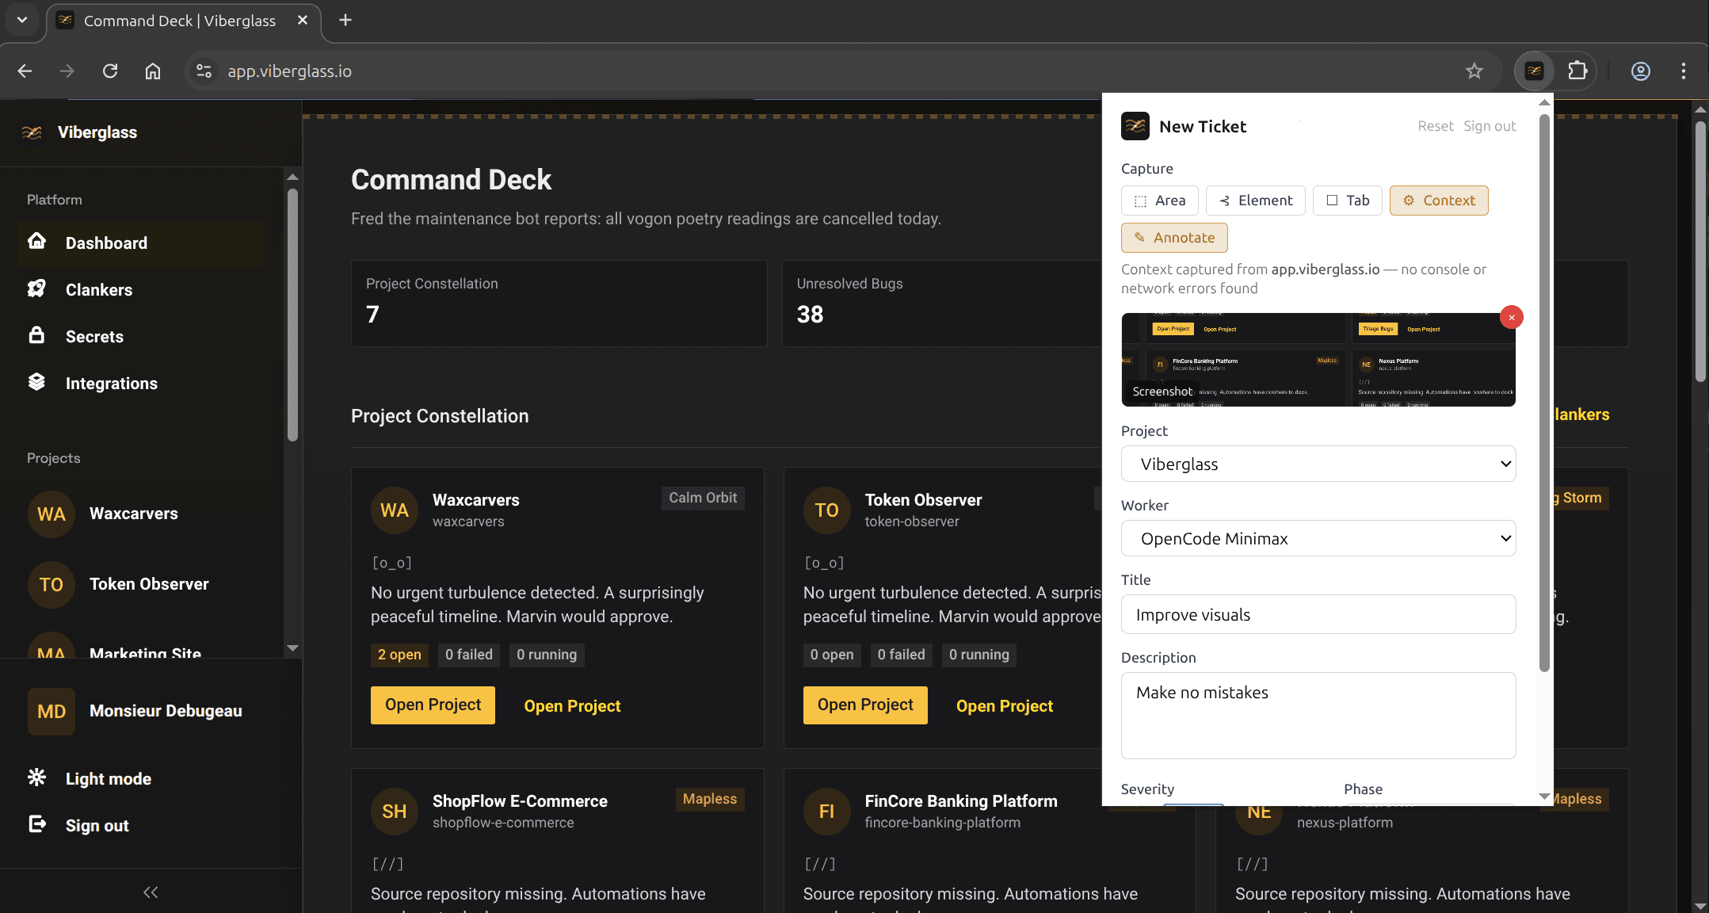Click the Viberglass extension icon in the toolbar
This screenshot has height=913, width=1709.
pos(1535,71)
